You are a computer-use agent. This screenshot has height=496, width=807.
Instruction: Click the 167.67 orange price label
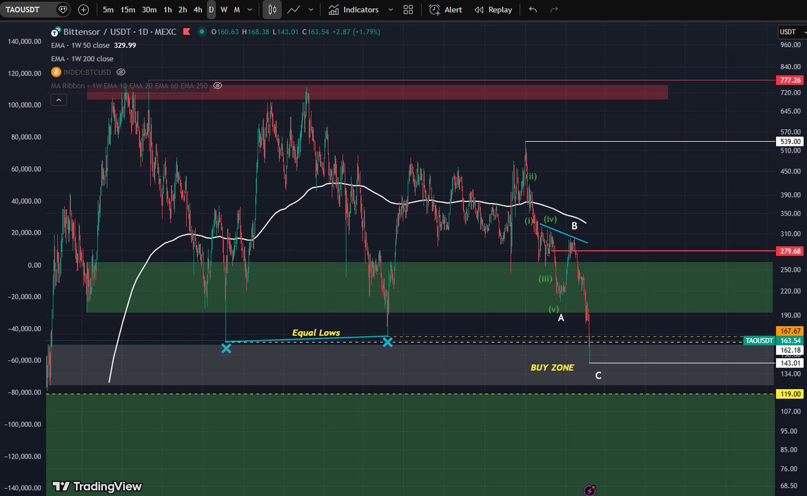pyautogui.click(x=789, y=331)
